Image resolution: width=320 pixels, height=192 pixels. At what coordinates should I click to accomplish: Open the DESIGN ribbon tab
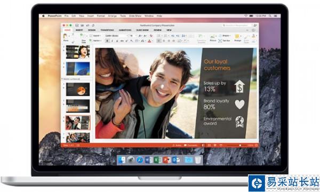coord(92,30)
